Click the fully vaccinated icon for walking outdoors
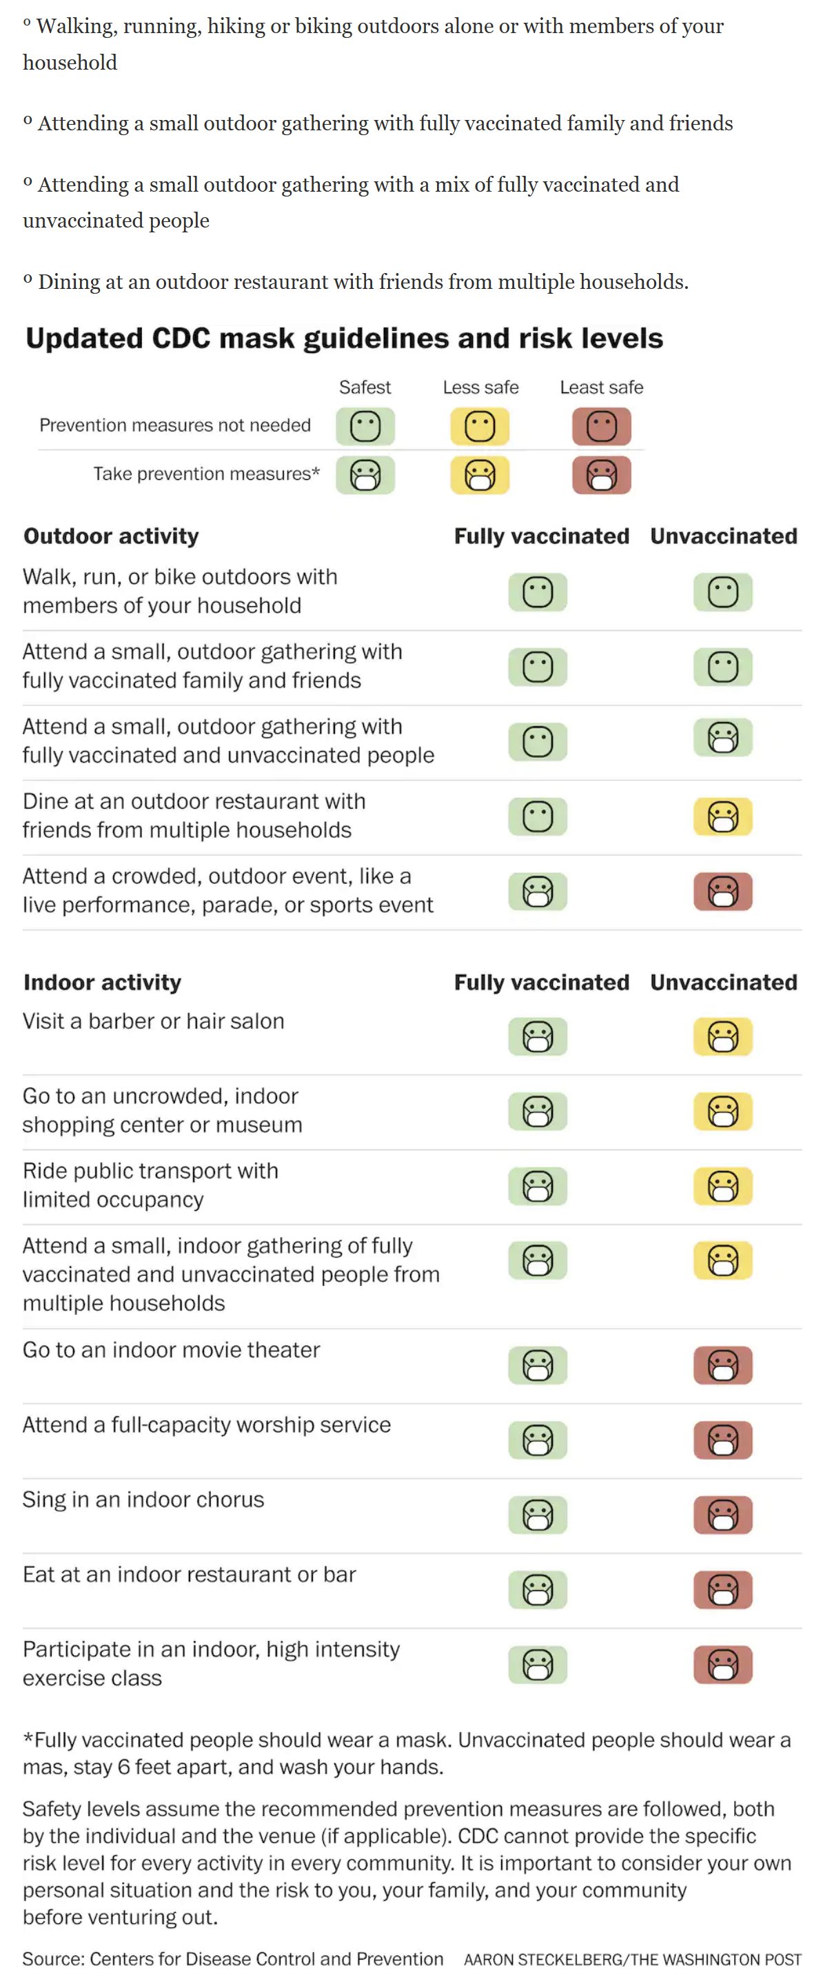Viewport: 823px width, 1981px height. pos(537,592)
